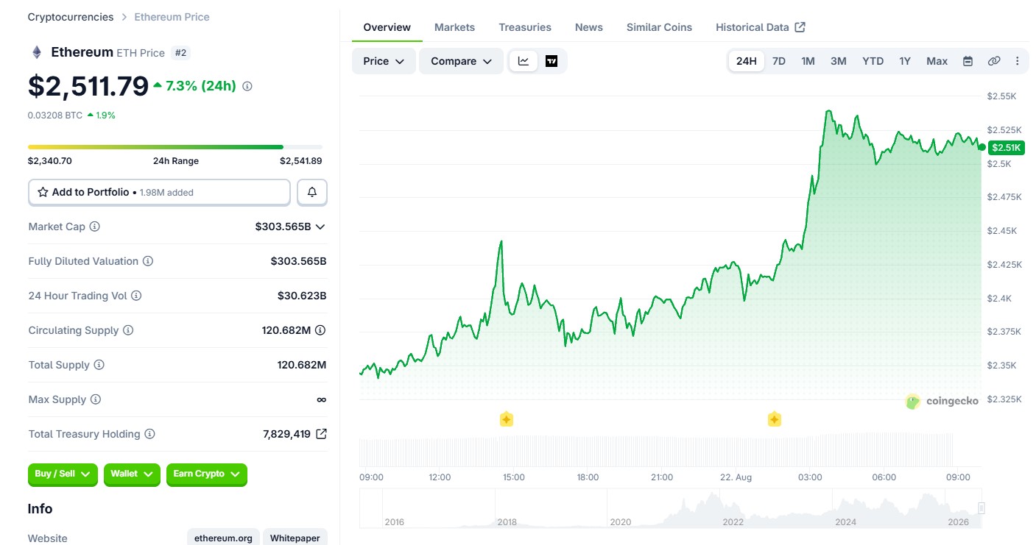This screenshot has width=1036, height=545.
Task: Click the info icon next to 7.3% (24h)
Action: (247, 86)
